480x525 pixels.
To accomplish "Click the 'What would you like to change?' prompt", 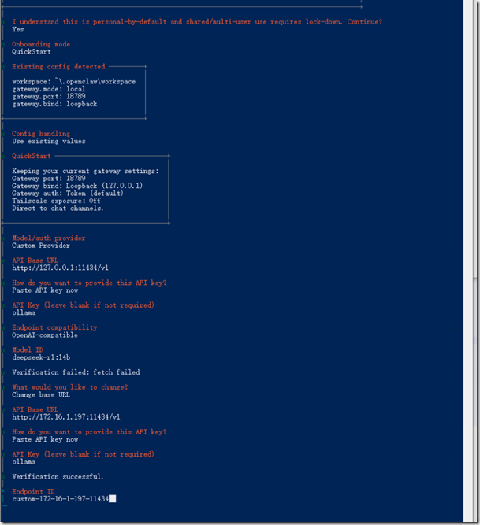I will pyautogui.click(x=69, y=386).
